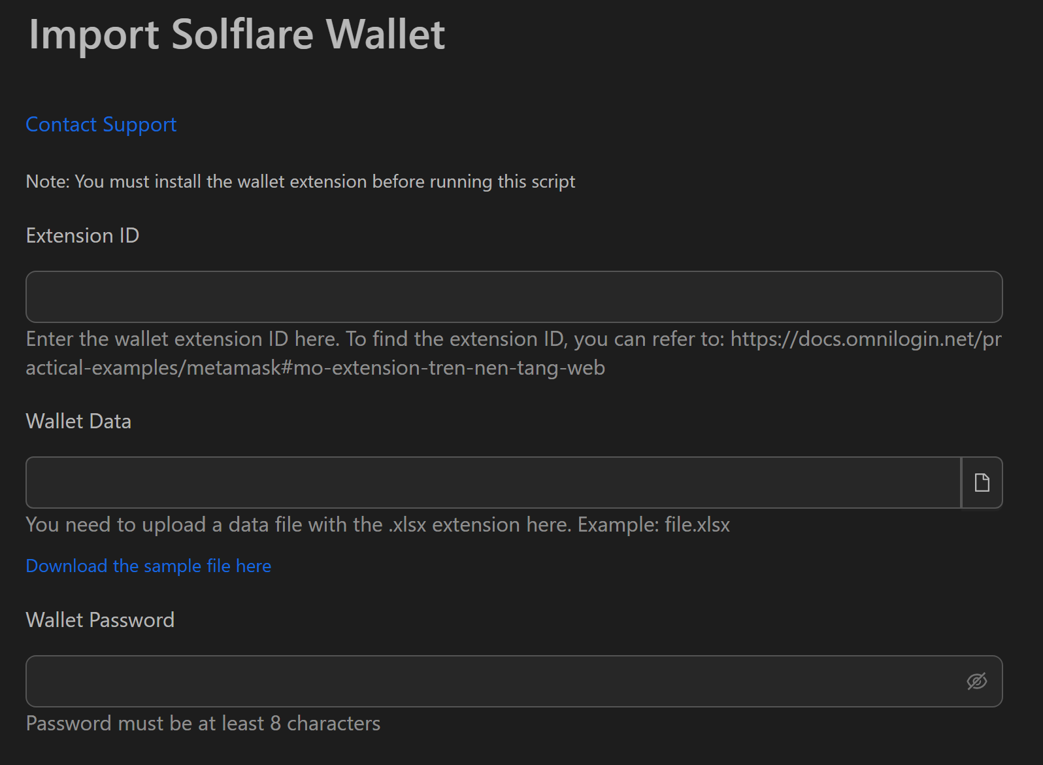This screenshot has height=765, width=1043.
Task: Click the 'Enter the wallet extension ID here' hint
Action: pyautogui.click(x=182, y=339)
